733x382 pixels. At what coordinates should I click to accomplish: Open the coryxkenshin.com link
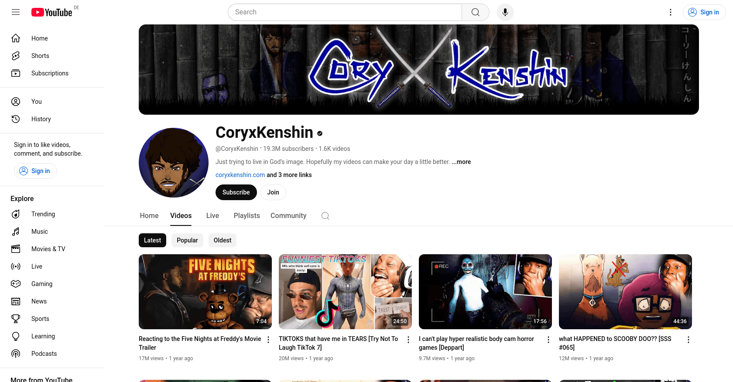click(x=240, y=175)
